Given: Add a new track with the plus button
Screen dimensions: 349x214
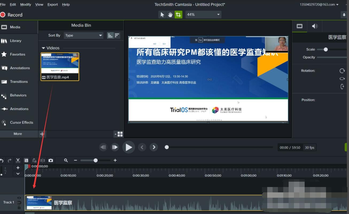Looking at the screenshot, I should click(x=18, y=168).
